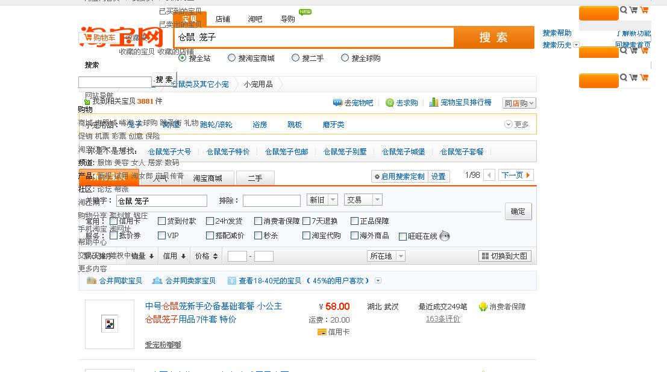
Task: Click the 确定 button
Action: (518, 212)
